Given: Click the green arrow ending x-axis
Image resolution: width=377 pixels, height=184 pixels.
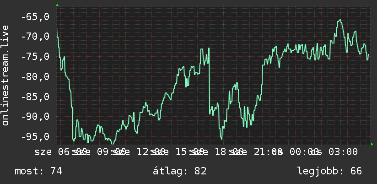Looking at the screenshot, I should [x=372, y=144].
